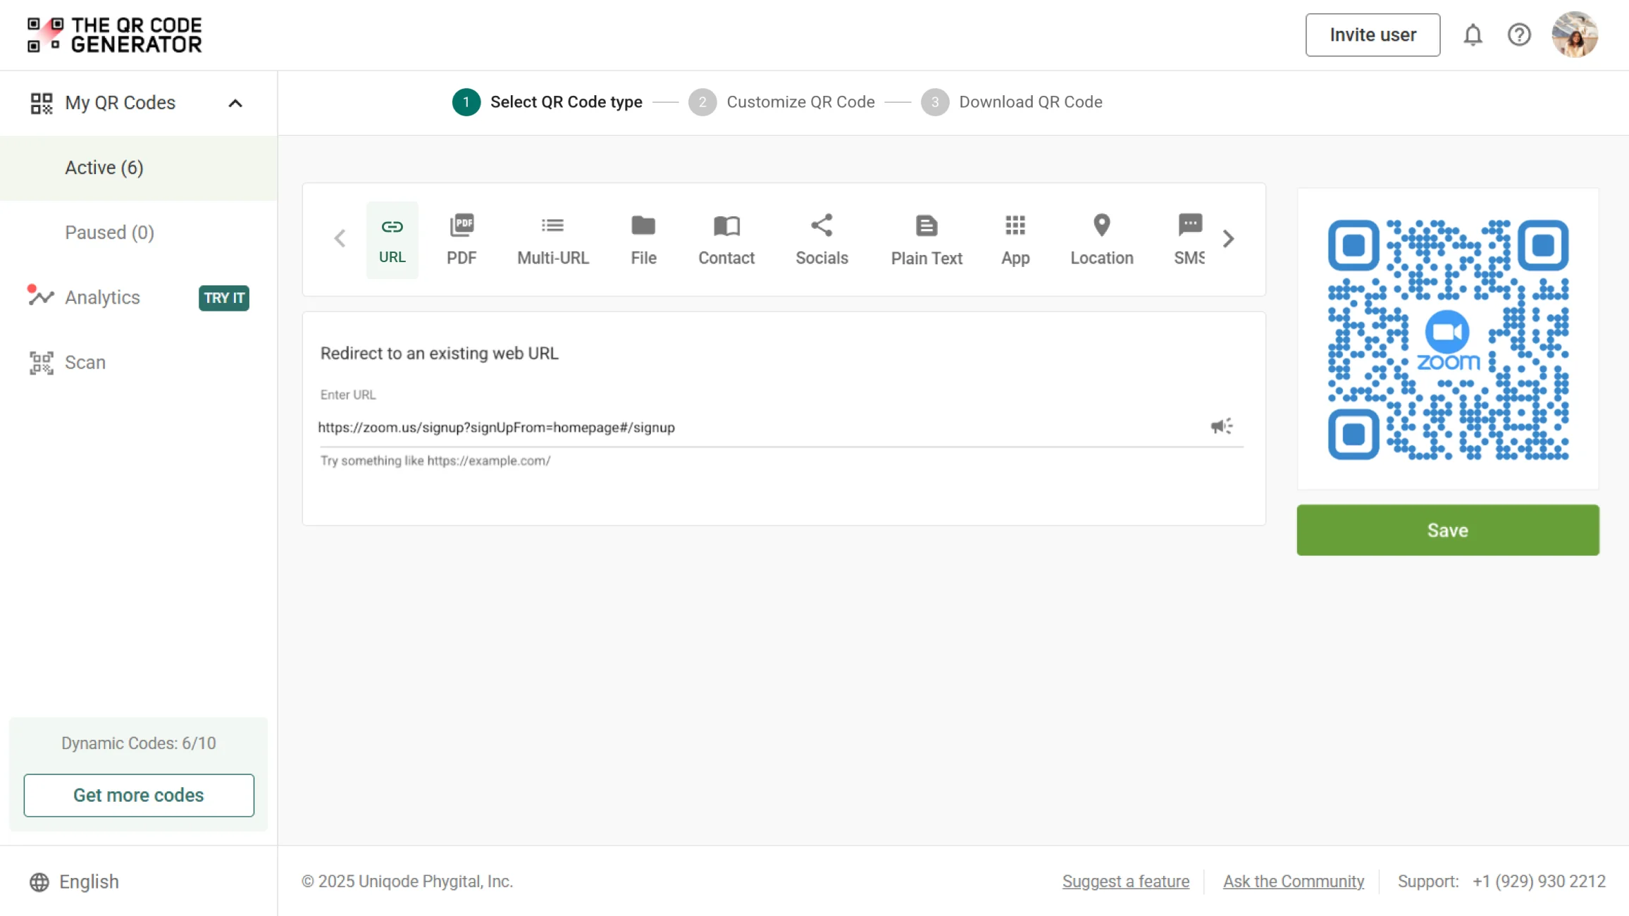Choose the App grid icon
This screenshot has height=916, width=1629.
[x=1015, y=226]
